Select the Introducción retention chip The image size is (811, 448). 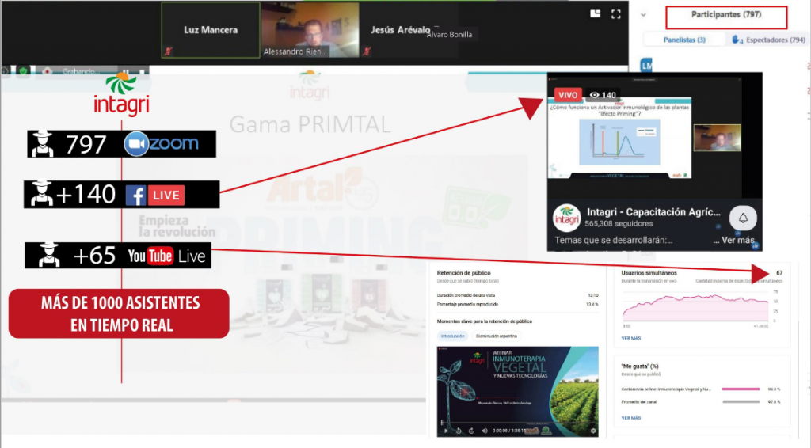tap(454, 336)
